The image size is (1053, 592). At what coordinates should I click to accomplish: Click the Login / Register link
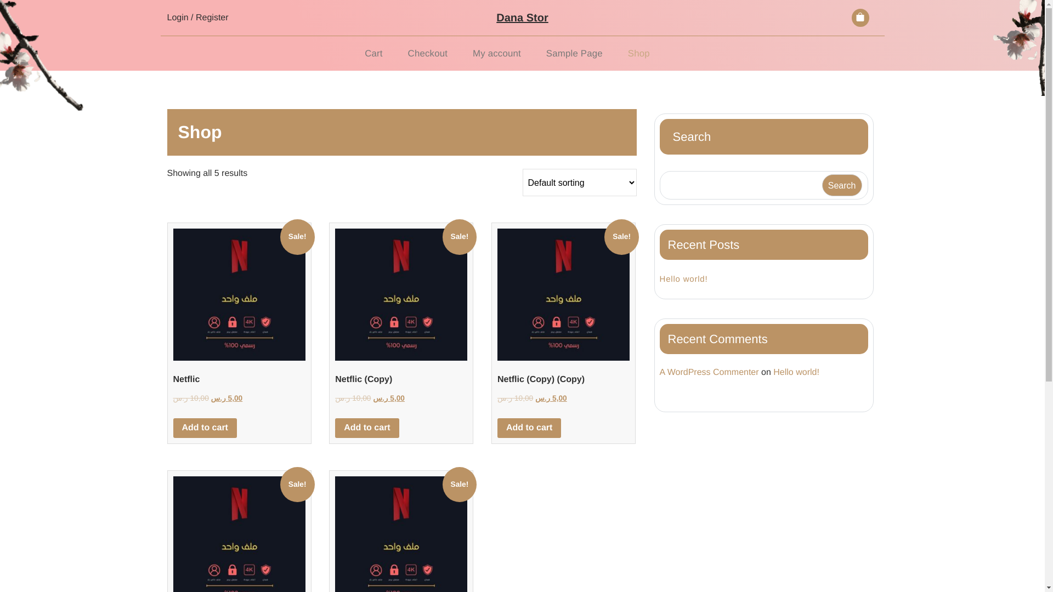[x=197, y=18]
